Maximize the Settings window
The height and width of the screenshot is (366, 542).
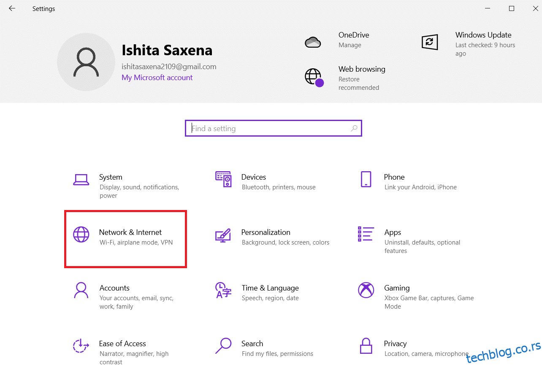point(512,8)
